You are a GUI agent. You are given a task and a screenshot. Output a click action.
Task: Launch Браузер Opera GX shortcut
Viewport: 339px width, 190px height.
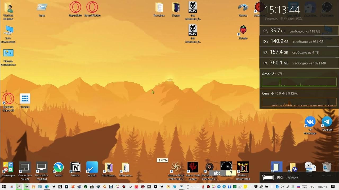point(8,102)
